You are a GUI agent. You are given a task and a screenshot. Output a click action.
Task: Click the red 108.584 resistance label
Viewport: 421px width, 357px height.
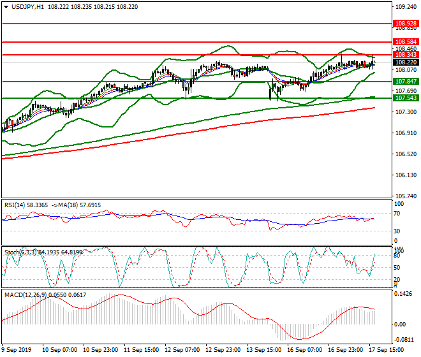tap(406, 42)
